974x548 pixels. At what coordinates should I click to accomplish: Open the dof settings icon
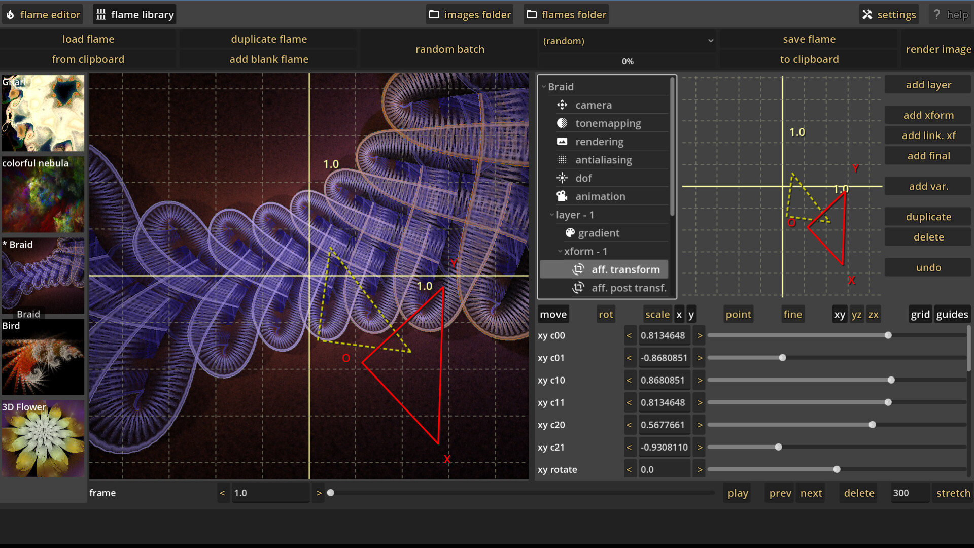click(562, 178)
